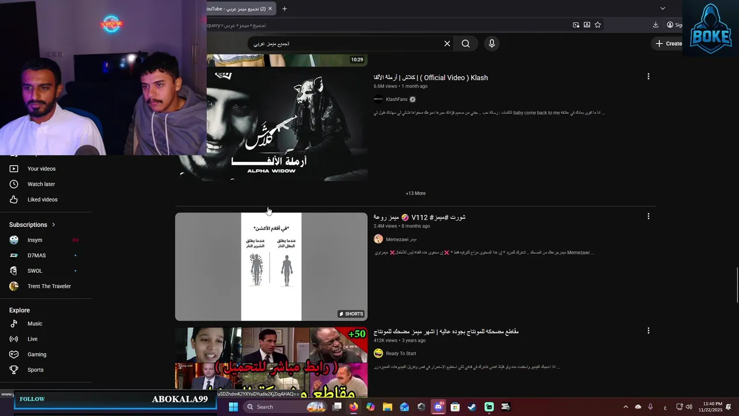Click the Gaming controller icon

(x=14, y=355)
